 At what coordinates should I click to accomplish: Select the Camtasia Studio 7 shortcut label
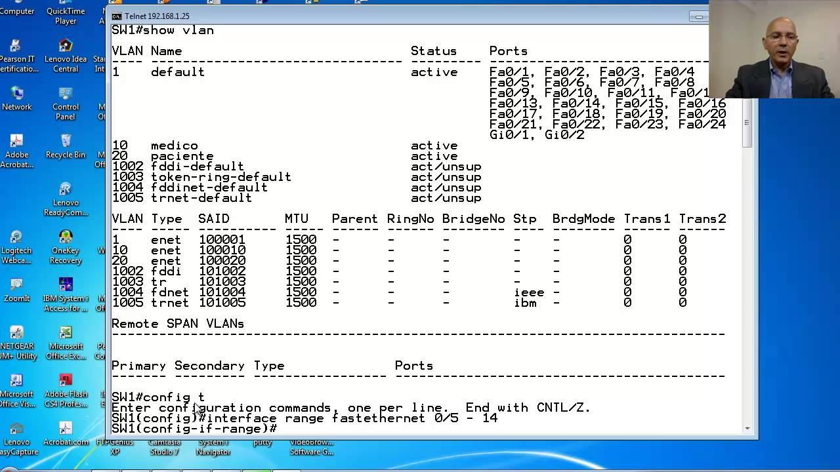[164, 447]
